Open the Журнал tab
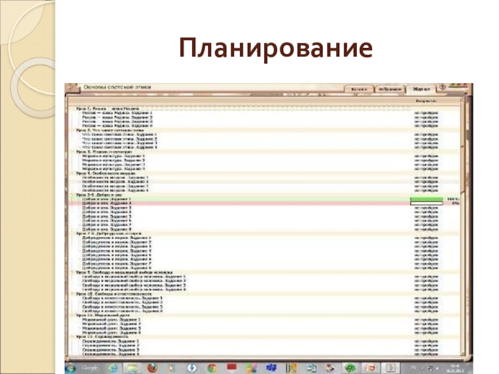Screen dimensions: 499x374 click(x=421, y=89)
